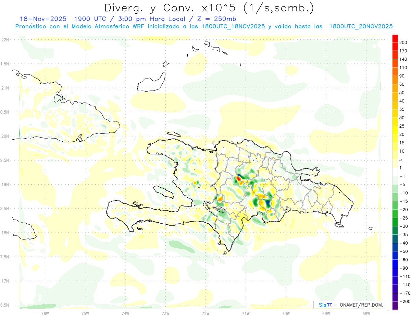This screenshot has width=411, height=318.
Task: Click the '19N' latitude label
Action: pyautogui.click(x=5, y=185)
